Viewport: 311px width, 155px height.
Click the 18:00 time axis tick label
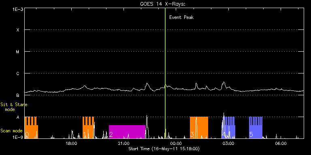click(x=71, y=143)
